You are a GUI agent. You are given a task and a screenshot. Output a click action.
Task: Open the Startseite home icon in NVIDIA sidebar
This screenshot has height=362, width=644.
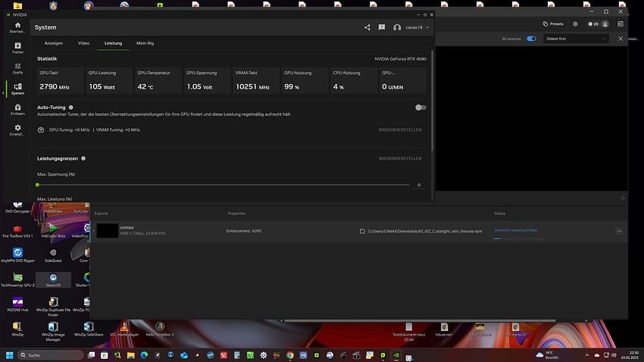coord(17,27)
